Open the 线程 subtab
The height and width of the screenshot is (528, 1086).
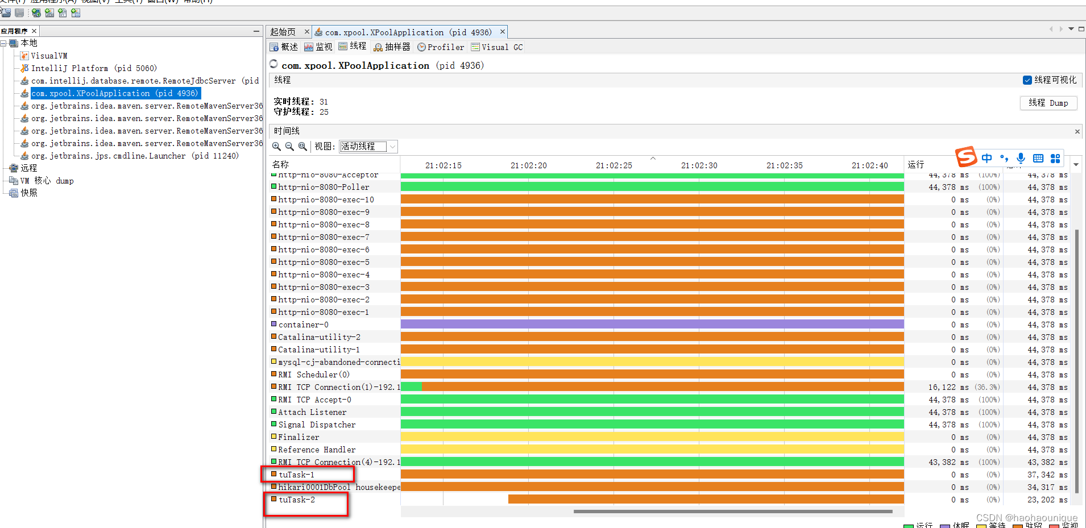[x=353, y=47]
